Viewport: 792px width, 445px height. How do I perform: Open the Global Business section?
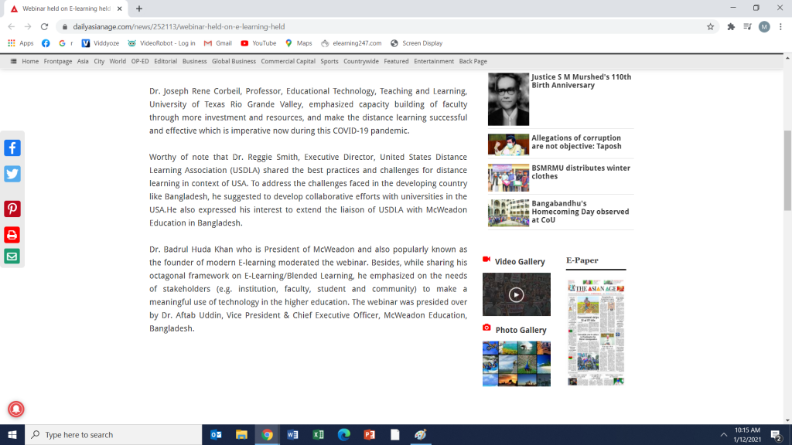(x=234, y=61)
